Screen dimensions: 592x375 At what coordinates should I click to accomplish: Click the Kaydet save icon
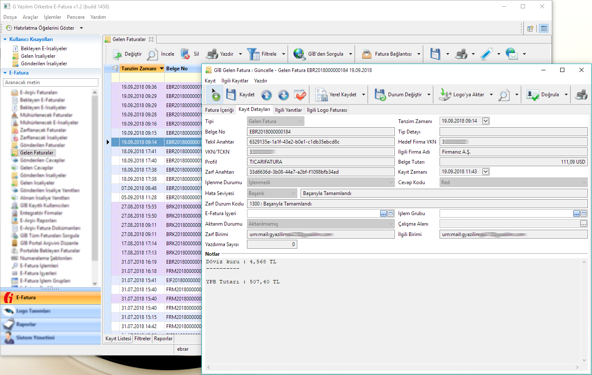point(231,95)
